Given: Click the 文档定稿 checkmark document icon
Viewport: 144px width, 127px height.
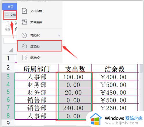Looking at the screenshot, I should coord(24,11).
